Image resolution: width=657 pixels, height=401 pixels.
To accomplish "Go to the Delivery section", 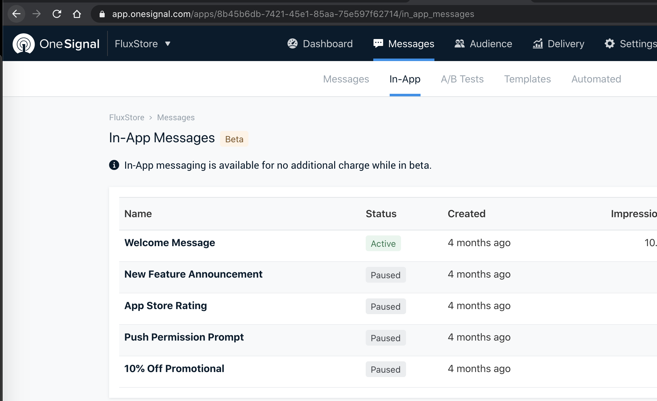I will (559, 44).
